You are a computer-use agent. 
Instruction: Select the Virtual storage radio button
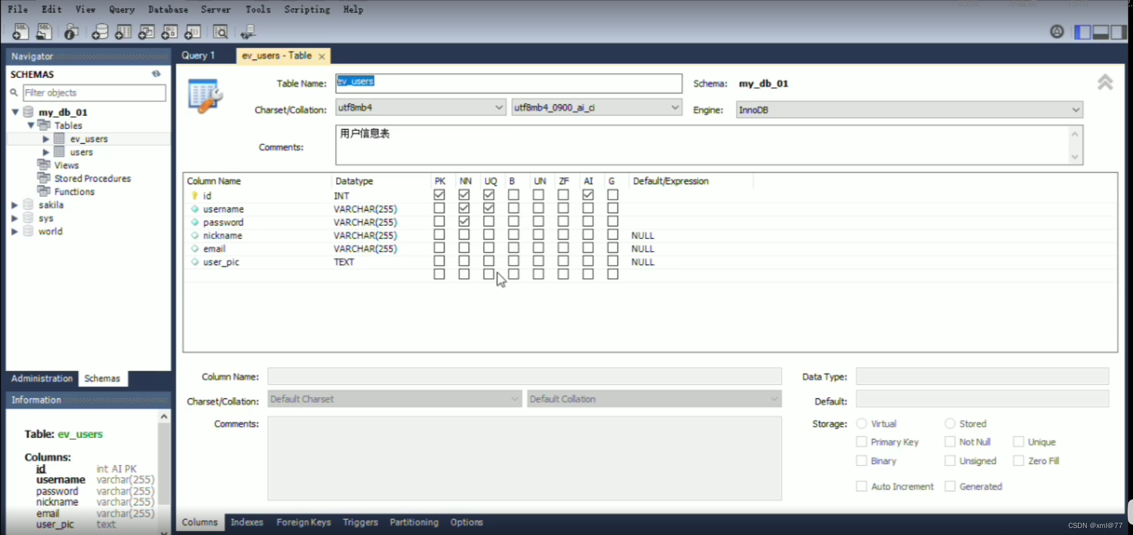[x=861, y=423]
